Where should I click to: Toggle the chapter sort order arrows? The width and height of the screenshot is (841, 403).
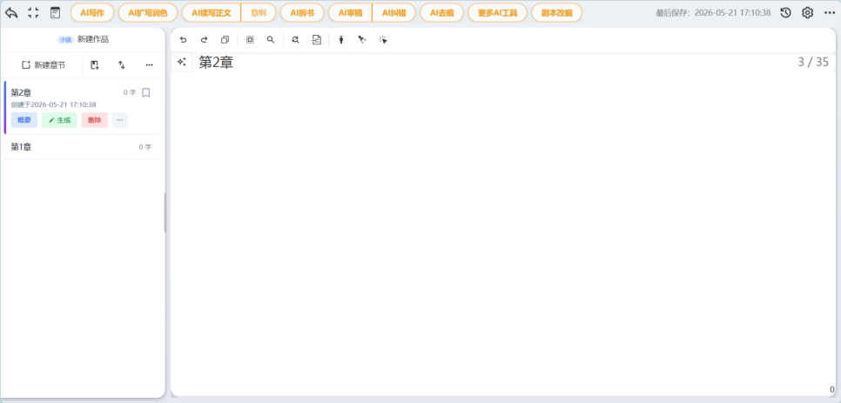[x=122, y=64]
